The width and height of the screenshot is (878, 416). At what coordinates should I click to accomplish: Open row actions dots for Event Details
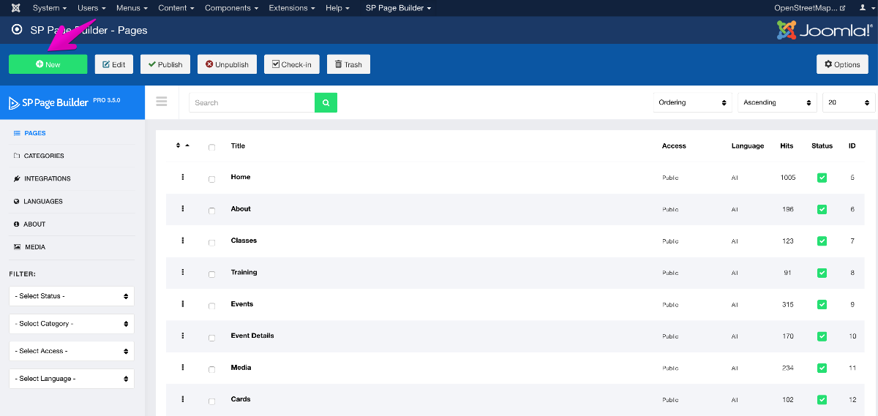click(x=183, y=336)
